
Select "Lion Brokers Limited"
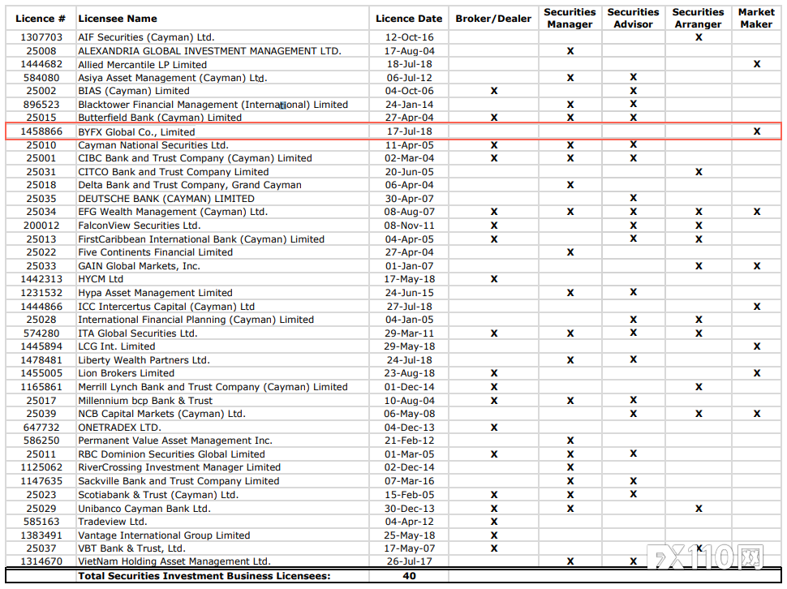(x=126, y=373)
